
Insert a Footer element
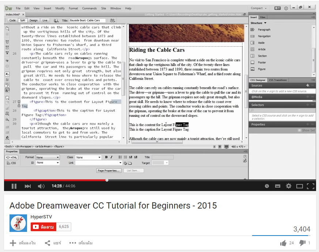[x=262, y=62]
